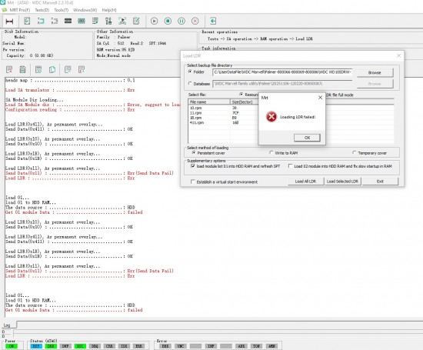The width and height of the screenshot is (423, 350).
Task: Open the sliders settings toolbar icon
Action: pyautogui.click(x=108, y=21)
